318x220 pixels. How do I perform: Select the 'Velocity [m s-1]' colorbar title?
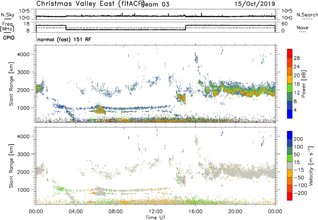311,166
